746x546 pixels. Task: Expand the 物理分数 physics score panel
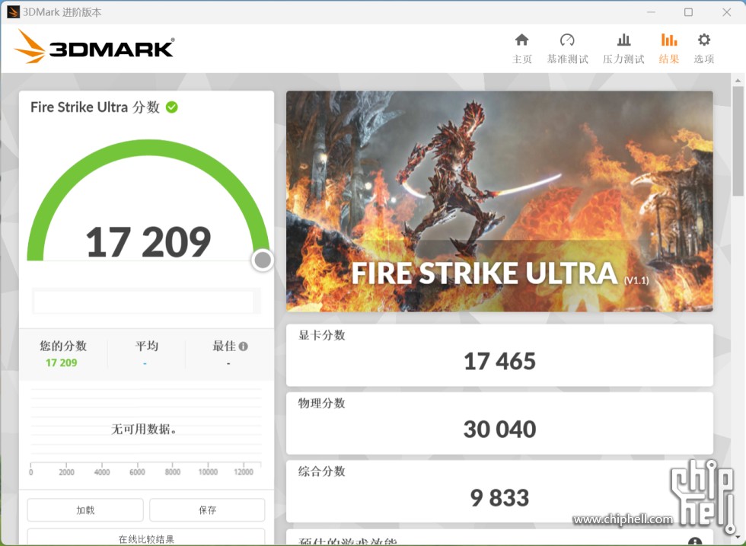pos(499,420)
